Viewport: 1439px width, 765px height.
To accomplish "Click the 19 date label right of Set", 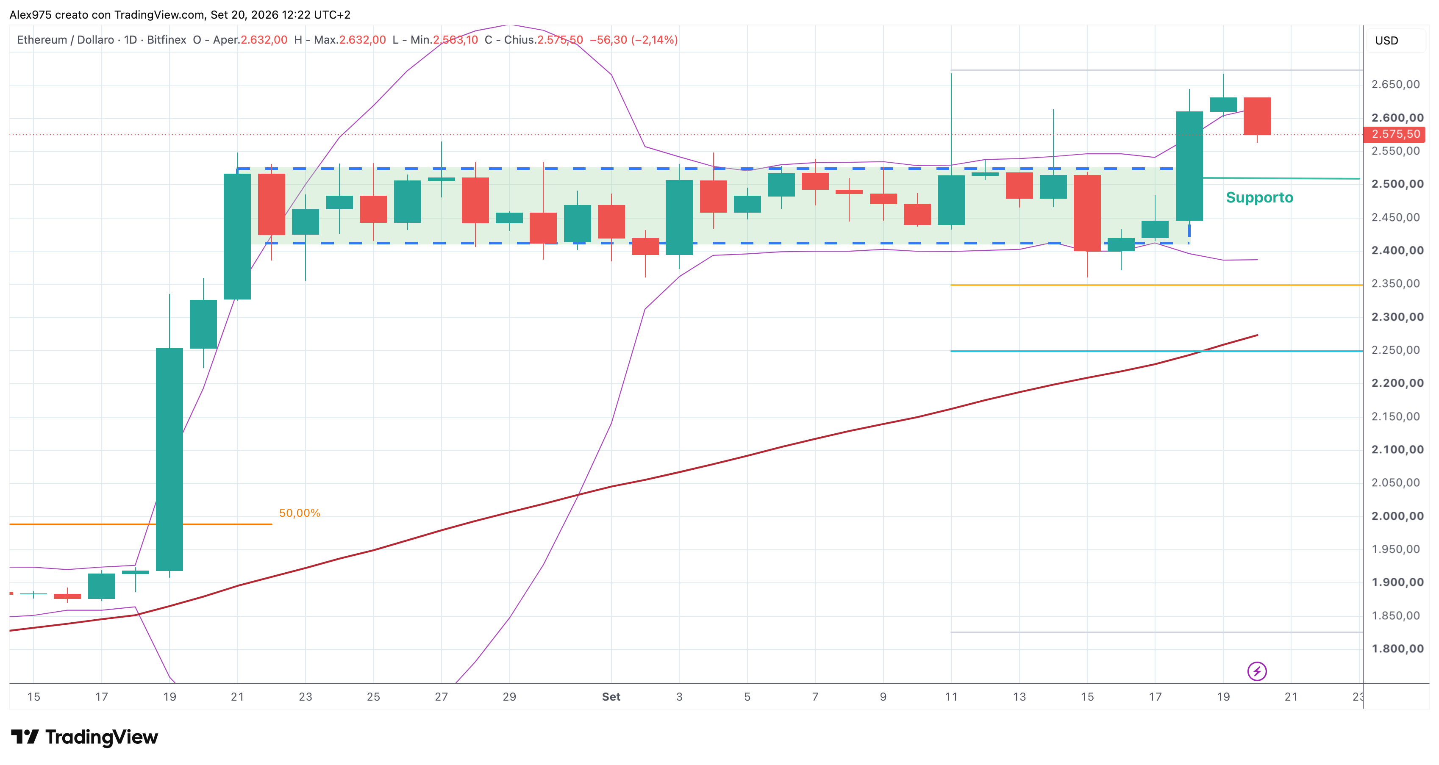I will point(1223,697).
